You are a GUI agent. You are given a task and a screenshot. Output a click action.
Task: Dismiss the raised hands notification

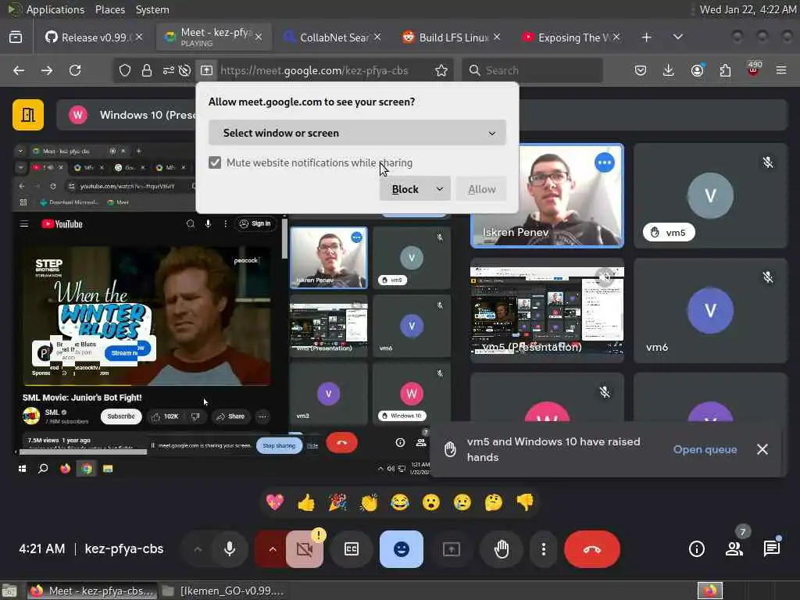(x=762, y=449)
